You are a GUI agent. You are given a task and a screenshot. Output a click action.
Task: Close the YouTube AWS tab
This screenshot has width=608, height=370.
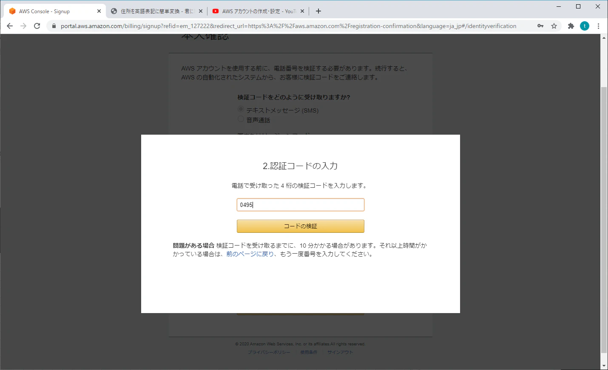[x=302, y=11]
